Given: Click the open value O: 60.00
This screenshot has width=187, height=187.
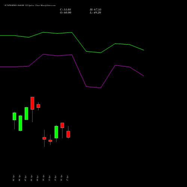Looking at the screenshot, I should tap(65, 13).
